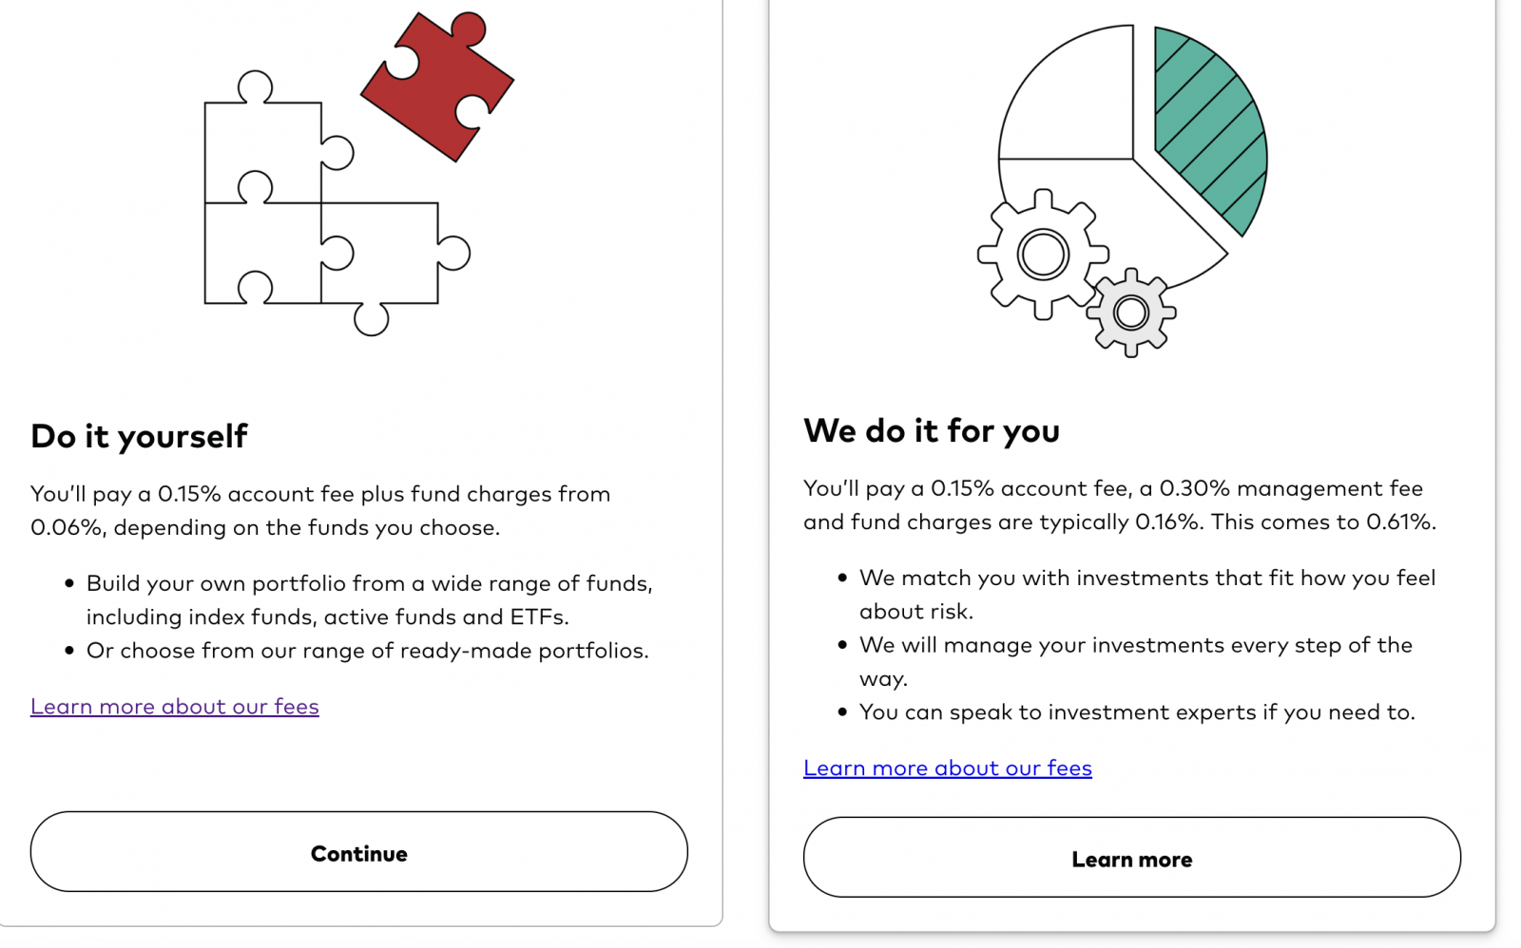Click the 0.30% management fee paragraph
This screenshot has height=948, width=1521.
pyautogui.click(x=1120, y=504)
